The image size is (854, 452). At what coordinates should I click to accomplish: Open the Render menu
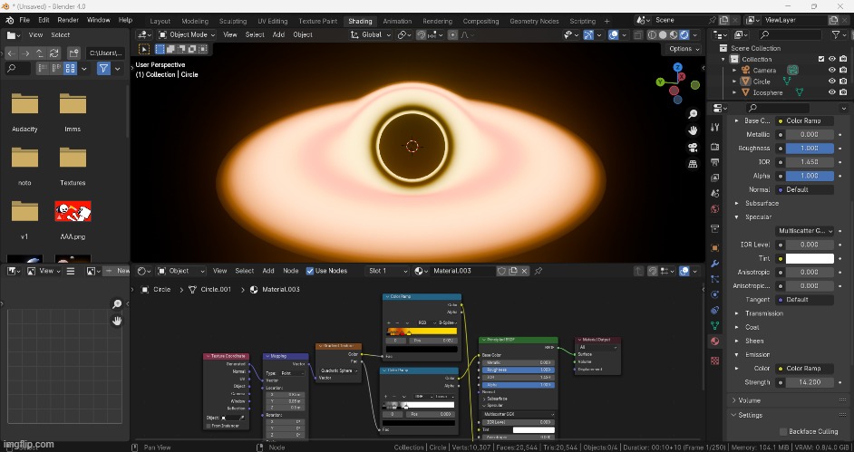[68, 20]
